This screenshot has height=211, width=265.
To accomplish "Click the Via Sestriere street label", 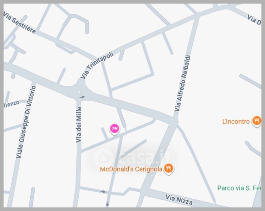I will click(20, 23).
